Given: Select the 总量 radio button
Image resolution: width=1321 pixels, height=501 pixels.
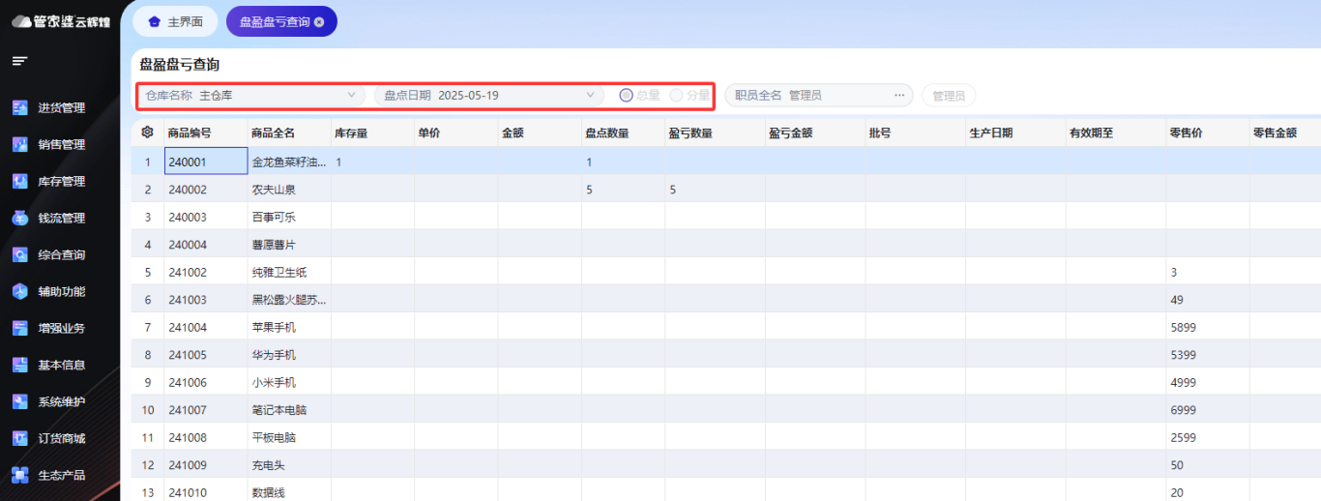Looking at the screenshot, I should 626,96.
